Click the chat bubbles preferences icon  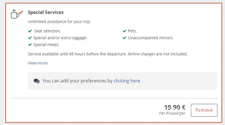tap(37, 81)
